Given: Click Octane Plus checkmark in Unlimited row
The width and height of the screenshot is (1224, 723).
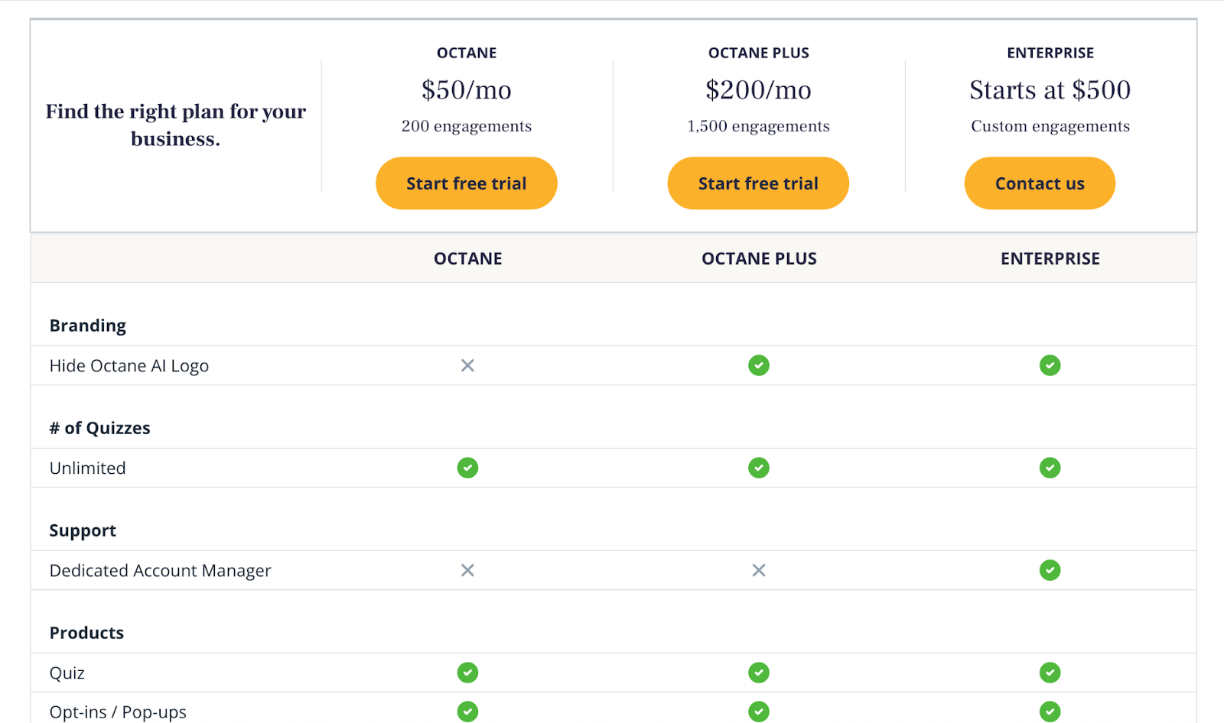Looking at the screenshot, I should pyautogui.click(x=758, y=468).
